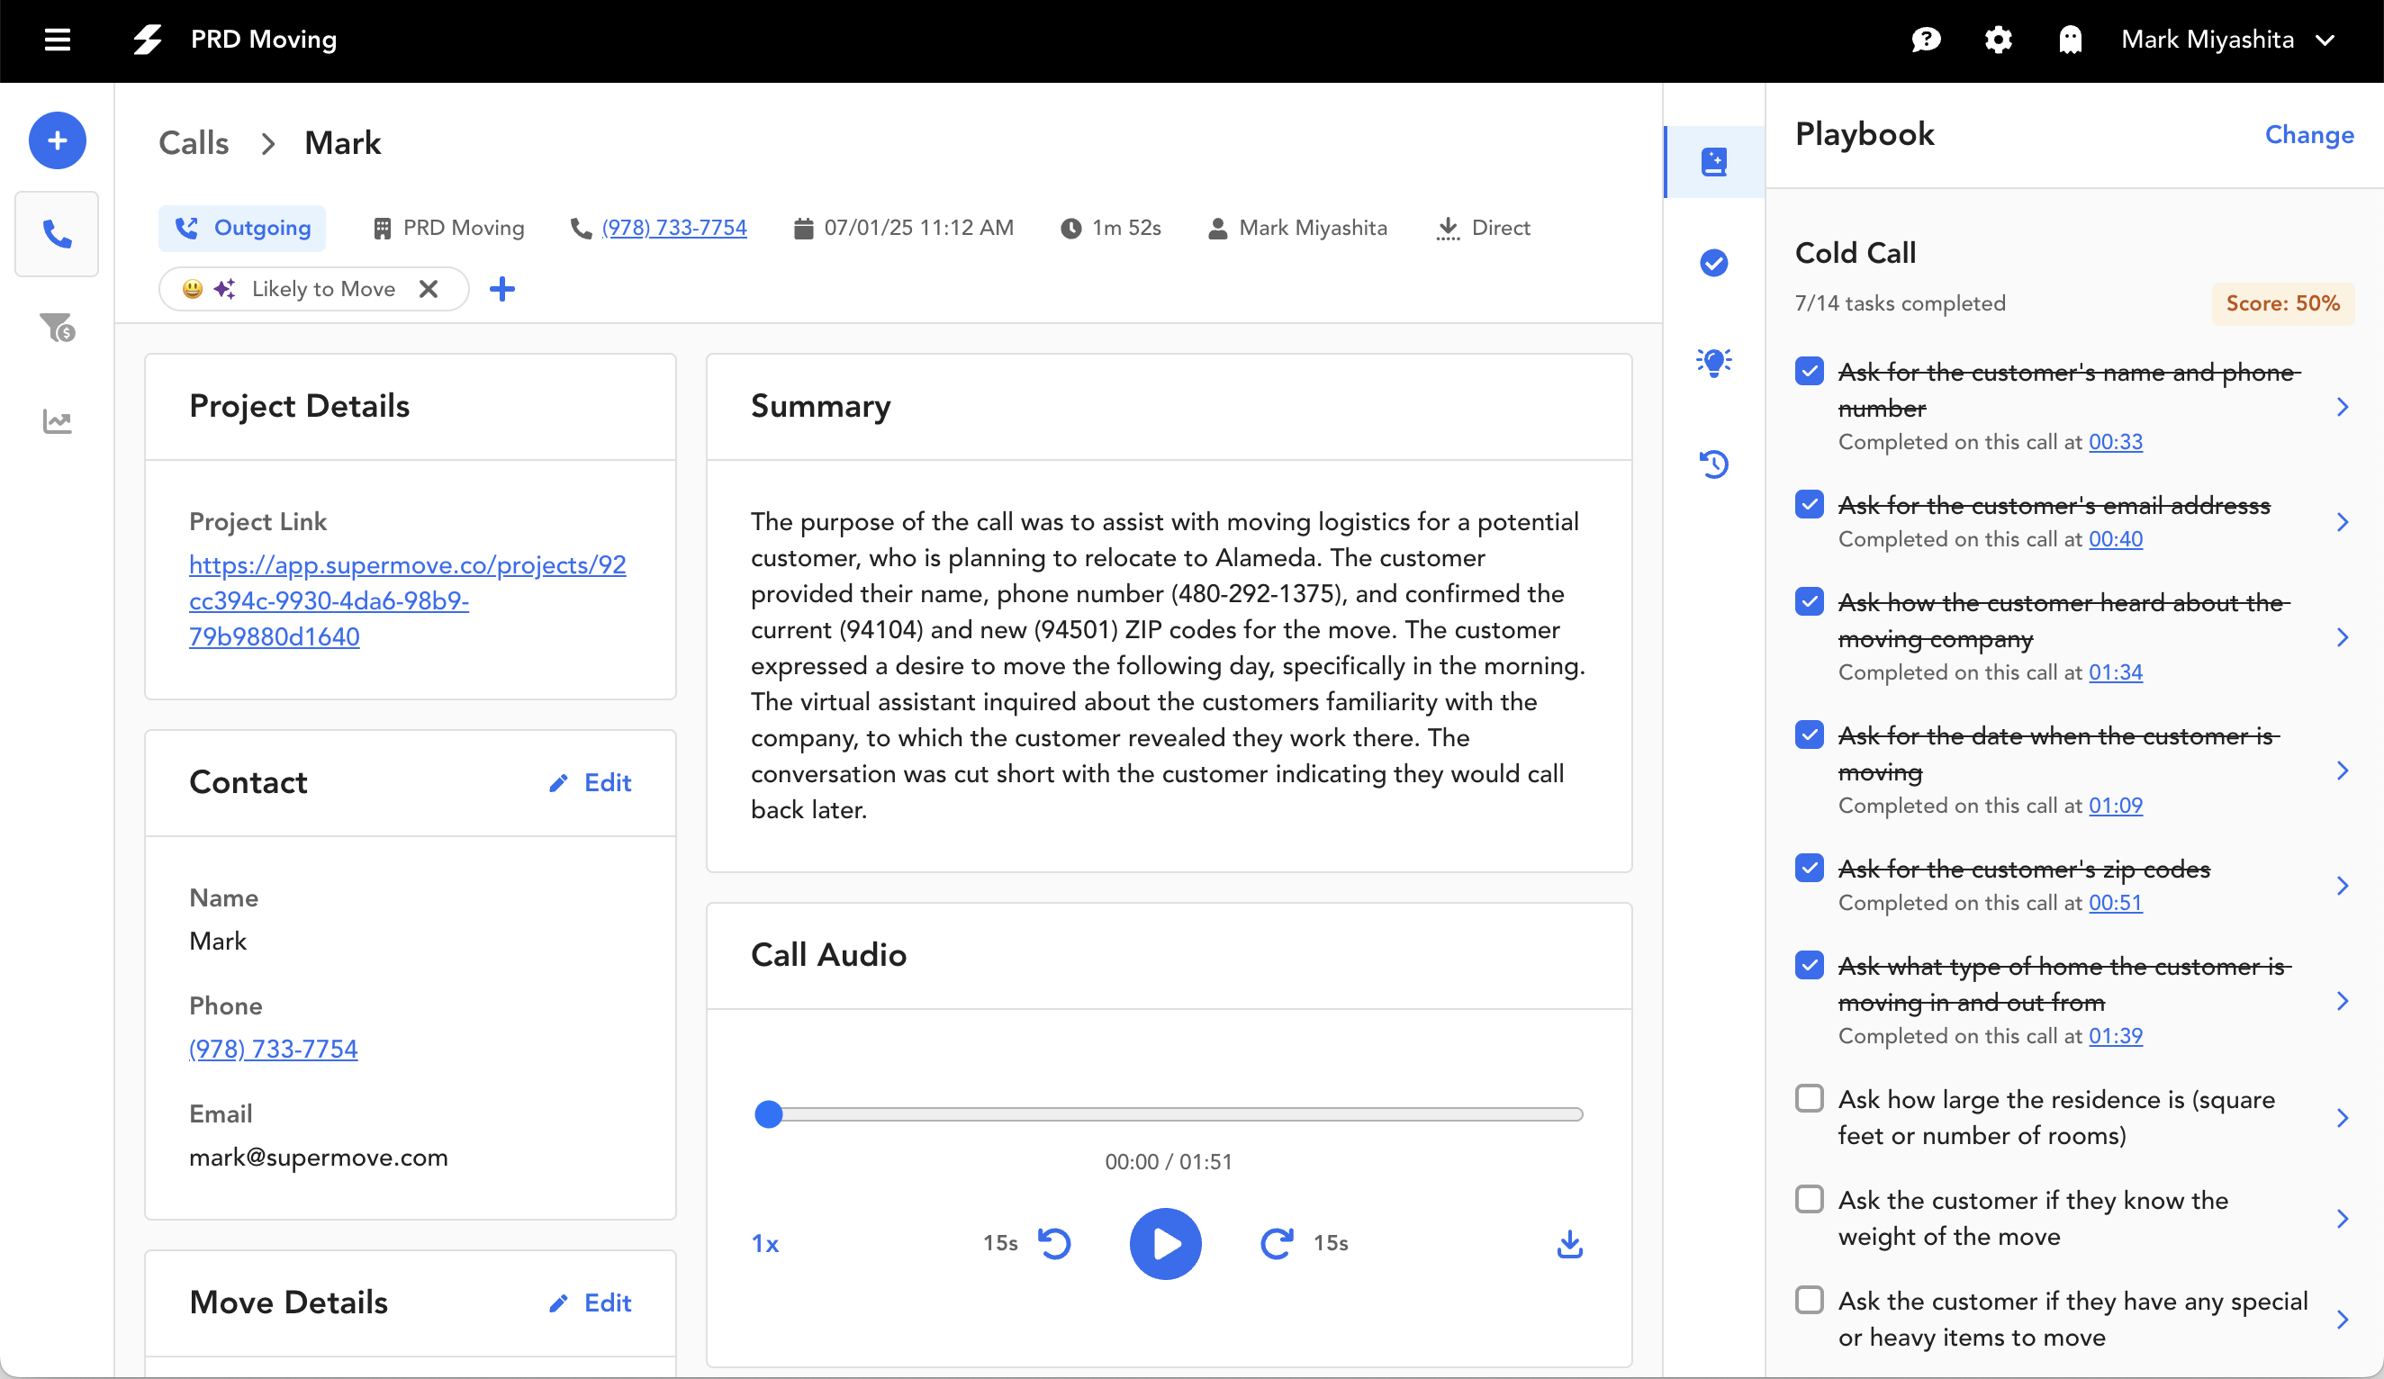Click the audio progress slider handle
The width and height of the screenshot is (2384, 1379).
769,1115
